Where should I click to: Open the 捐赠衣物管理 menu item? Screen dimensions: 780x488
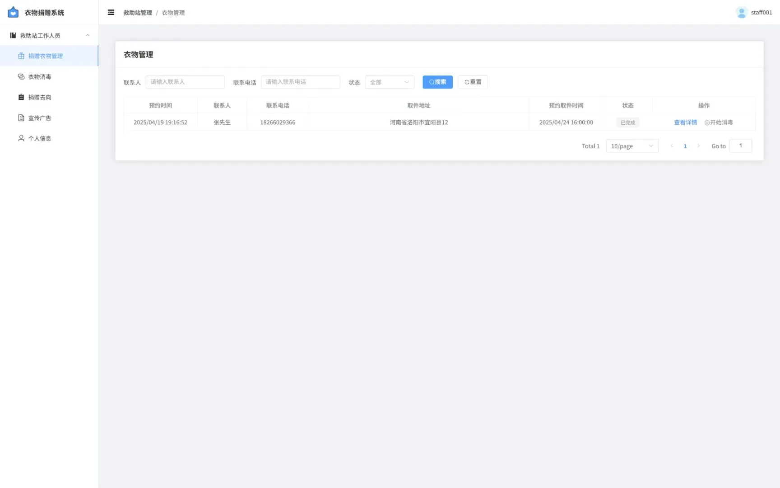click(49, 56)
